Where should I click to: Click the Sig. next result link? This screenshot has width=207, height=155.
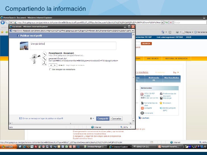click(x=176, y=72)
